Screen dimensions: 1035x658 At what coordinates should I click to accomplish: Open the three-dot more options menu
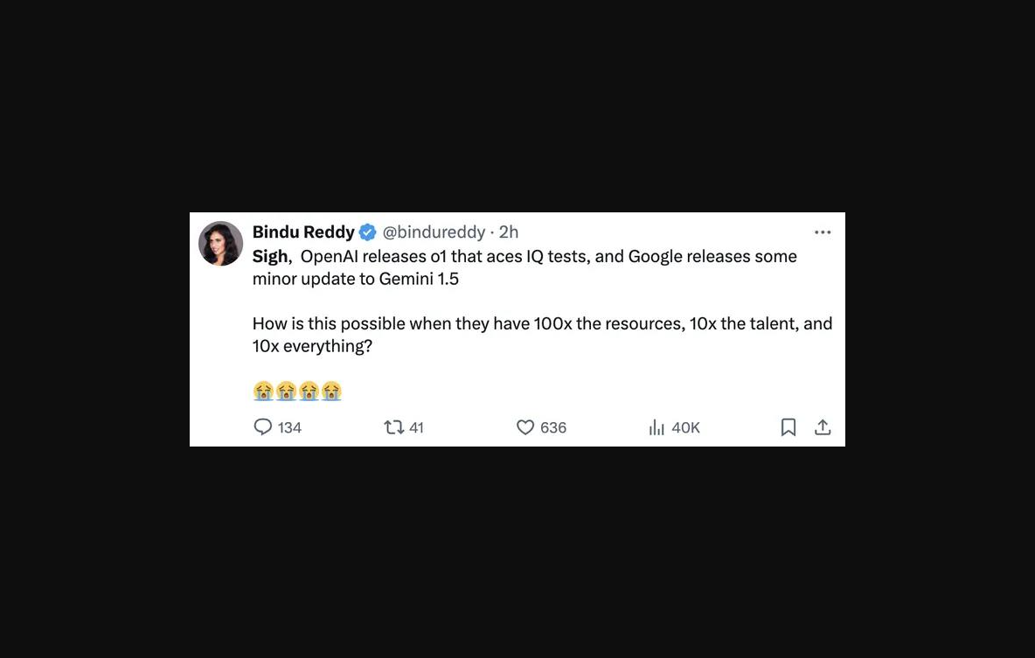click(823, 232)
